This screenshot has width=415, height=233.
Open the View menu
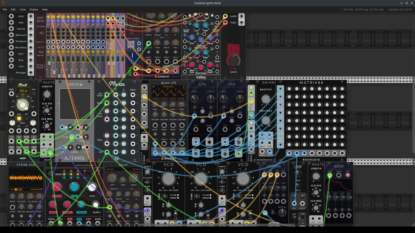coord(23,9)
